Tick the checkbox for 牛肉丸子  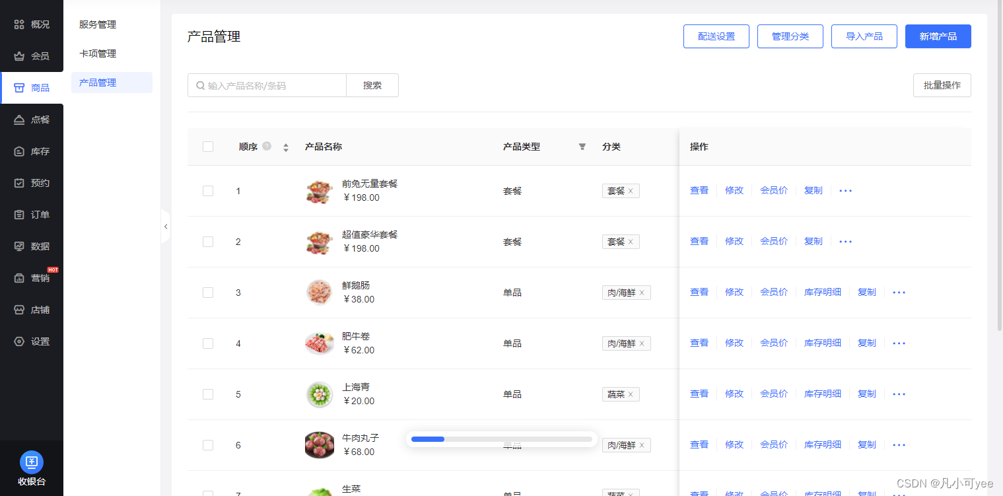click(208, 445)
